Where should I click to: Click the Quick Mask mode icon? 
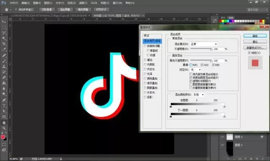point(4,144)
